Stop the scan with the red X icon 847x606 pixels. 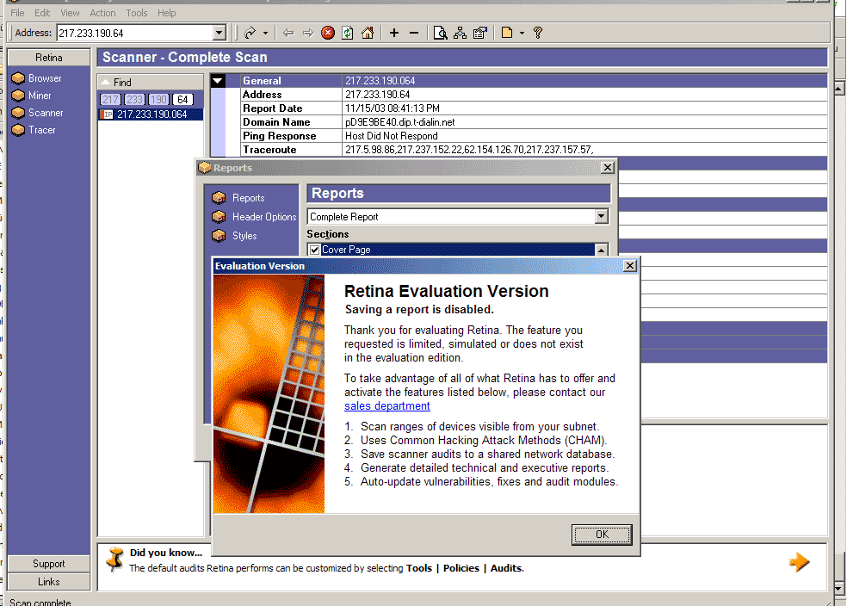coord(328,33)
